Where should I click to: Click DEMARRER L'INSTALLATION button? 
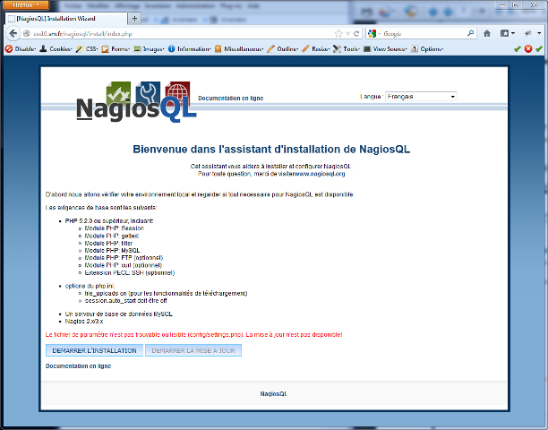point(94,350)
